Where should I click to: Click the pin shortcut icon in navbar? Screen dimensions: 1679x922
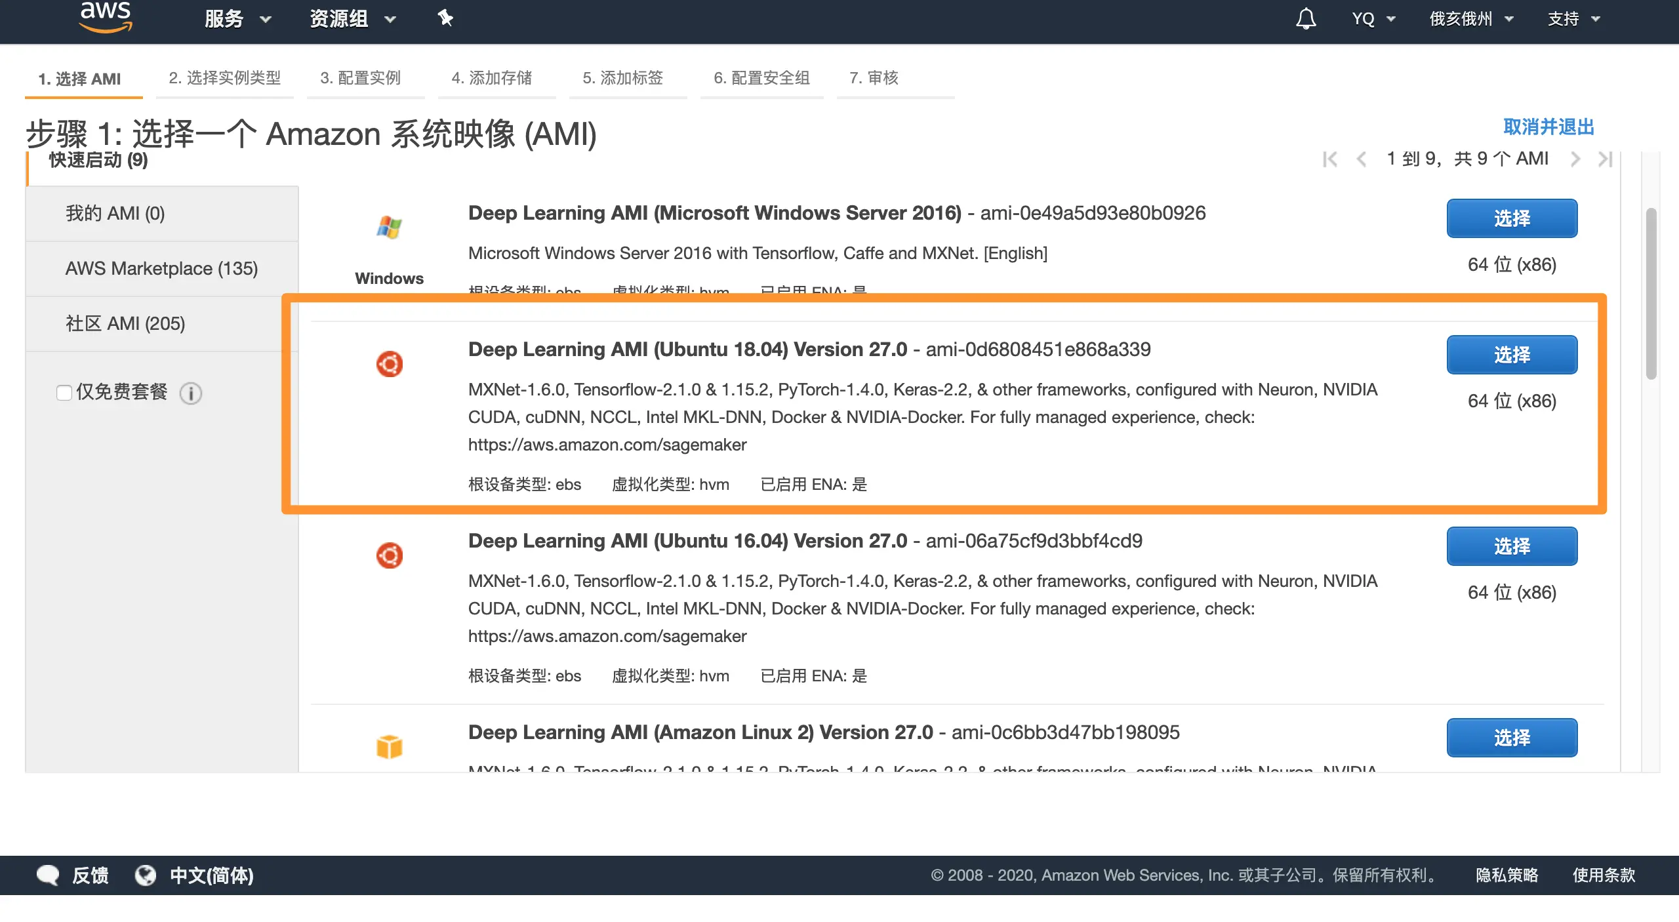click(x=445, y=18)
